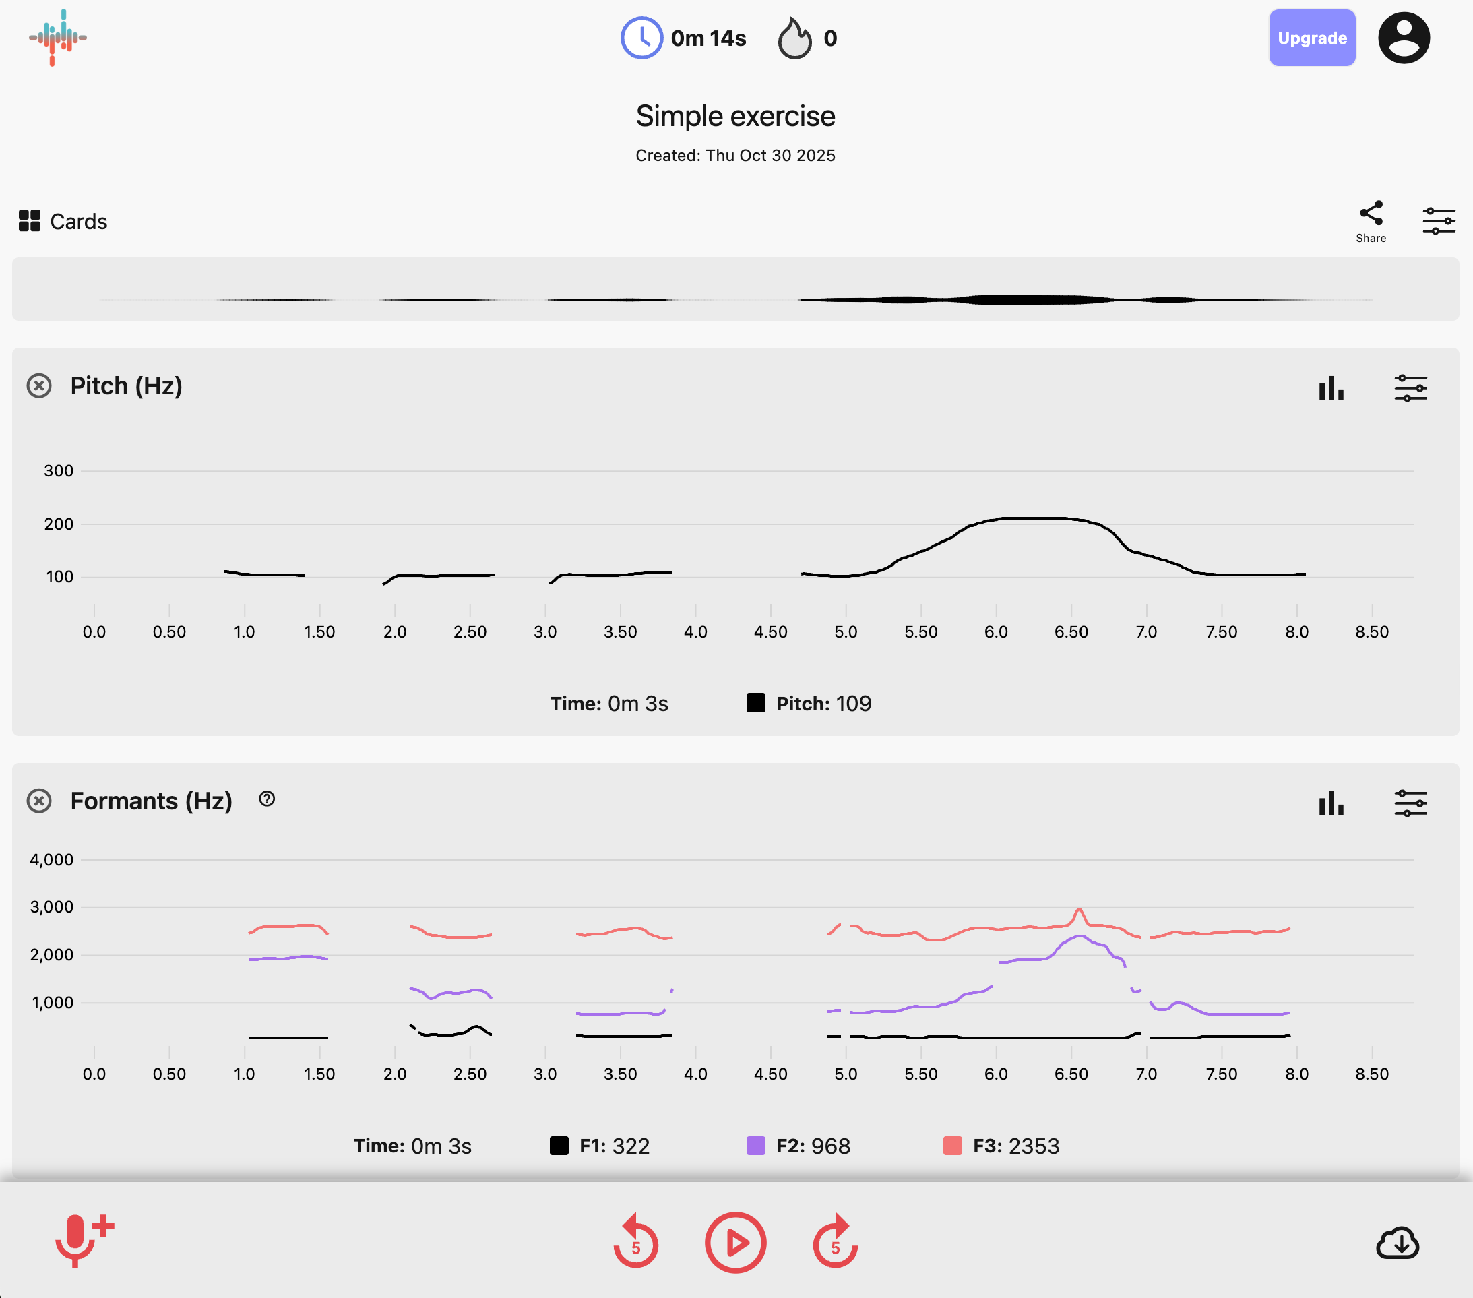
Task: Open Formants panel bar chart statistics
Action: coord(1330,803)
